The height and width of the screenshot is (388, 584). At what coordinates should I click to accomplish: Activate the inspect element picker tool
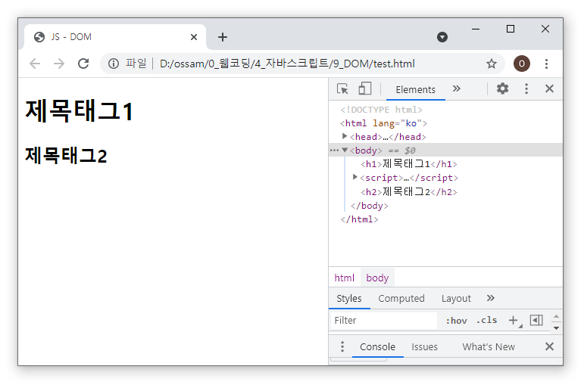tap(342, 89)
